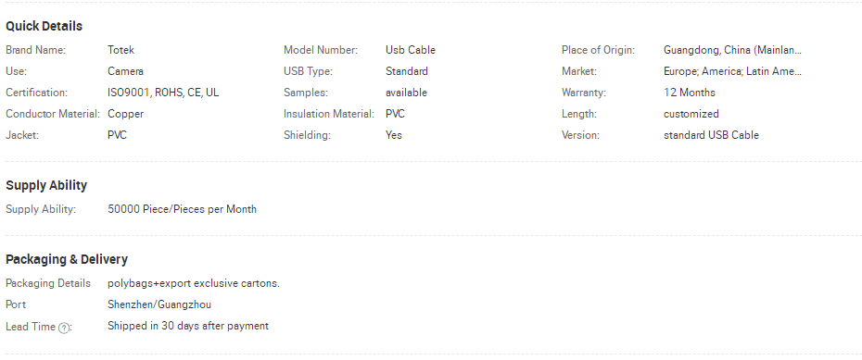The height and width of the screenshot is (360, 862).
Task: Click the Shenzhen/Guangzhou port value
Action: tap(159, 304)
